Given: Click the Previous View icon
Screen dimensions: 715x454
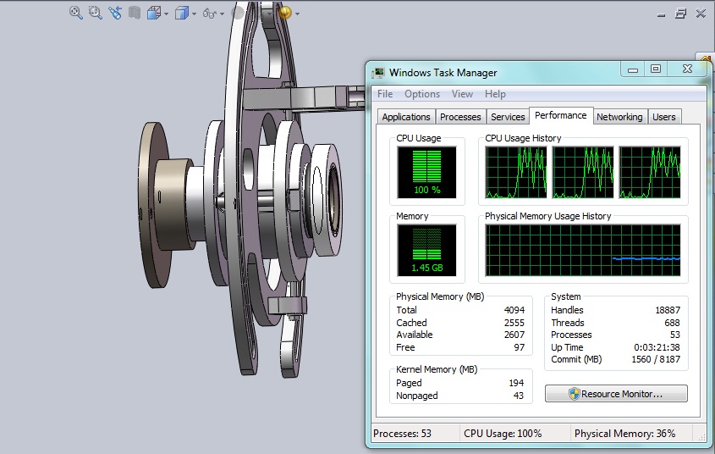Looking at the screenshot, I should [115, 13].
